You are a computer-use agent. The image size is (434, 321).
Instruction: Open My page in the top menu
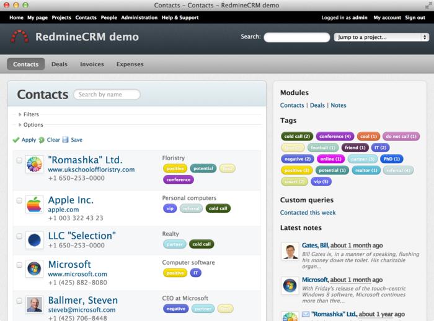coord(37,18)
